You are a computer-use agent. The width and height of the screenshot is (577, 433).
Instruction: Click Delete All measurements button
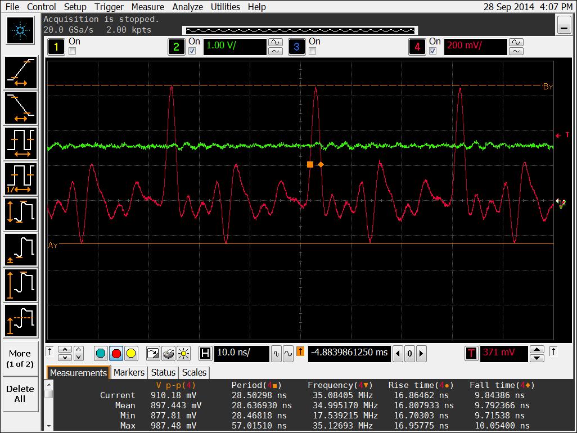pos(20,394)
